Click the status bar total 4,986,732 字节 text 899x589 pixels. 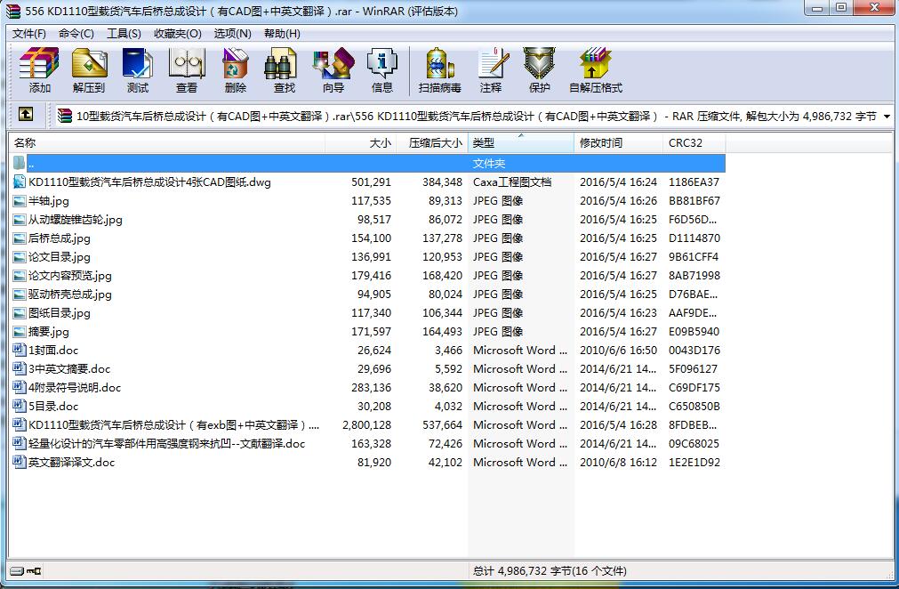coord(550,570)
